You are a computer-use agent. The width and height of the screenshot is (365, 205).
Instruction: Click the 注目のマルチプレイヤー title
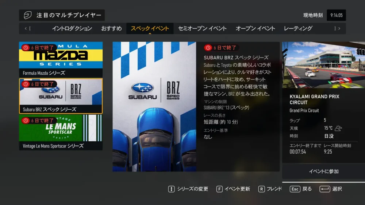(x=69, y=15)
